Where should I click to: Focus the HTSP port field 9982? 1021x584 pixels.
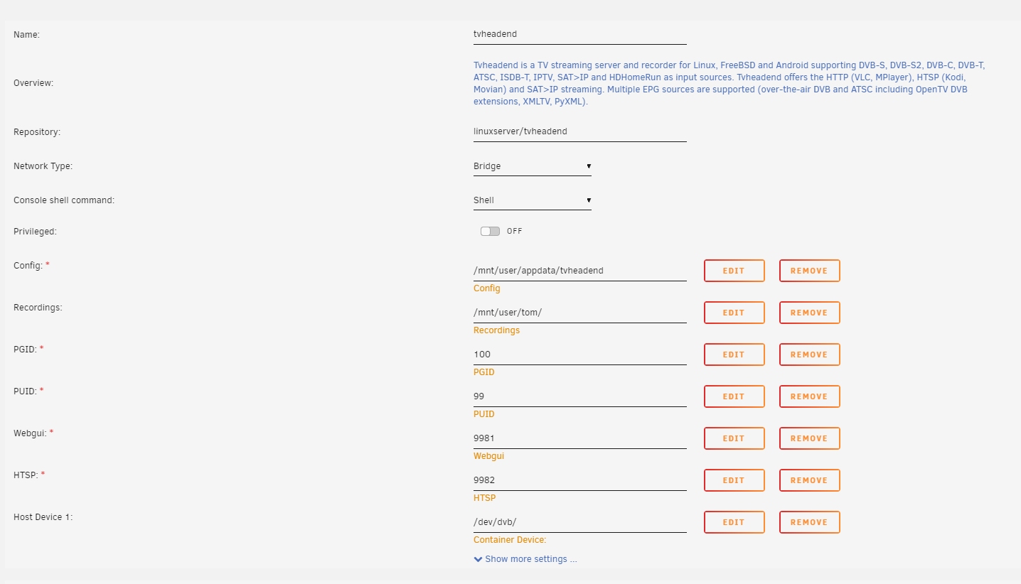click(x=580, y=480)
